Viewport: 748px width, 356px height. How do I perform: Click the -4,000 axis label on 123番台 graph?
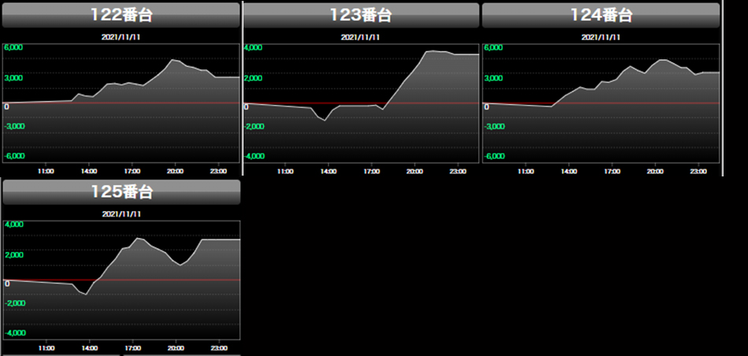[x=255, y=156]
